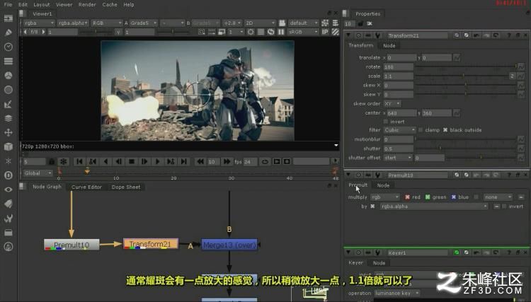The height and width of the screenshot is (302, 531).
Task: Click the stop playback button
Action: point(132,162)
